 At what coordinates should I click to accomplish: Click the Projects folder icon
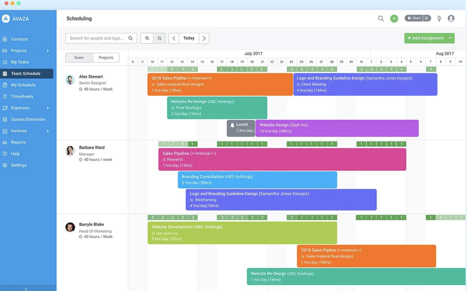click(5, 50)
